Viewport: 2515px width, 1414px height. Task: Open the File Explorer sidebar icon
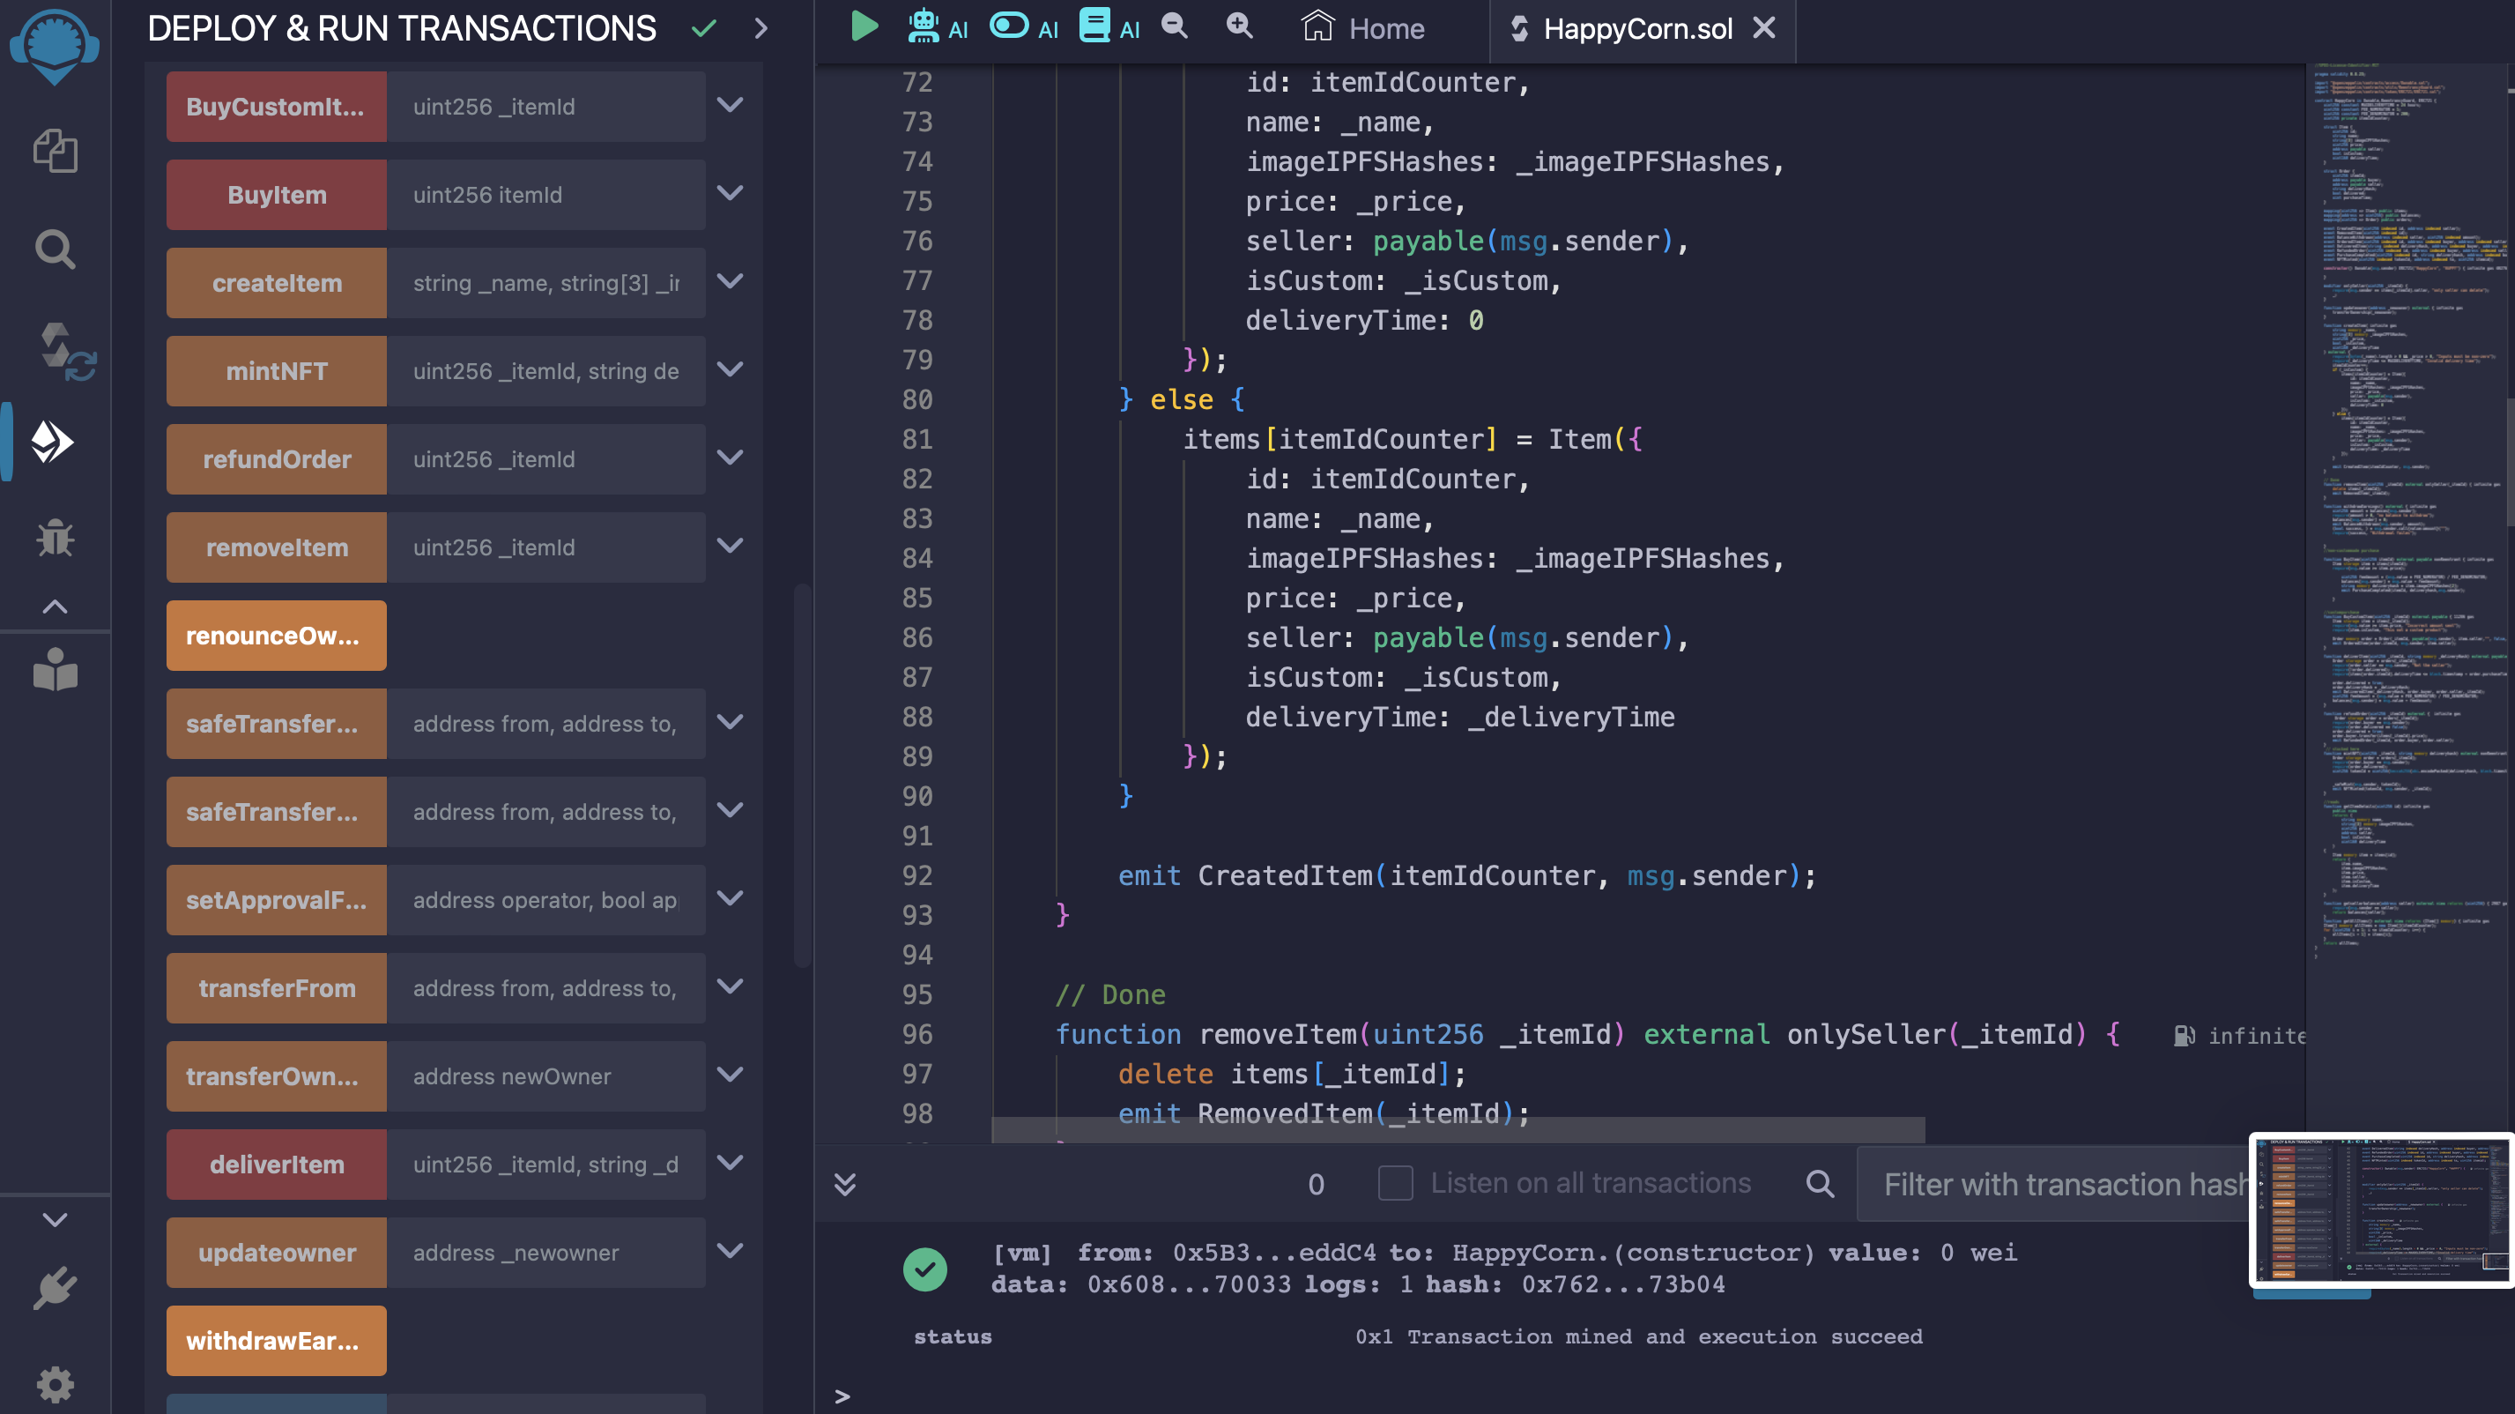55,152
